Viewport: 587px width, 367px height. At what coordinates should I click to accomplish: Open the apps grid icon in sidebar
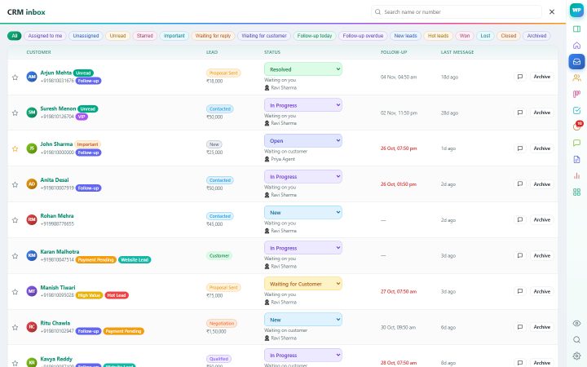click(576, 192)
